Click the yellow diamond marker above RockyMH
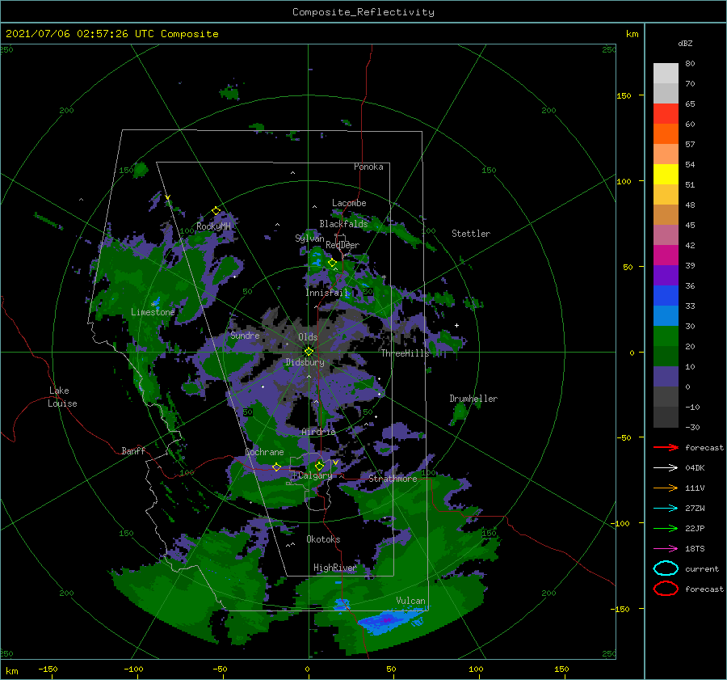Image resolution: width=727 pixels, height=680 pixels. (x=216, y=211)
